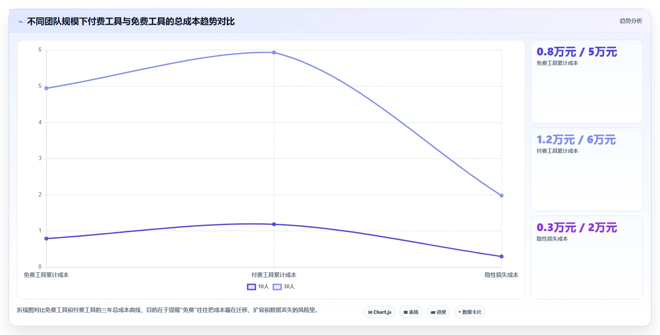Click the y-axis value 6
The image size is (660, 335).
coord(40,50)
